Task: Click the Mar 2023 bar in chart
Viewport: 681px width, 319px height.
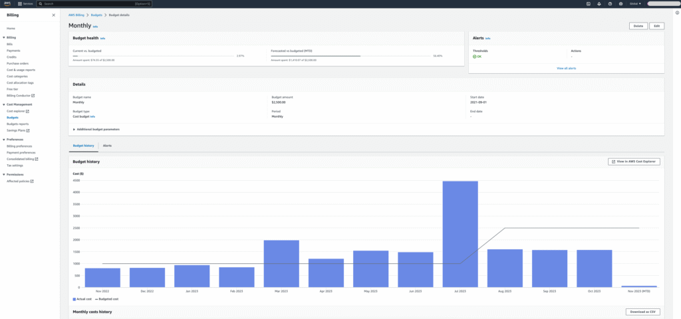Action: [x=281, y=263]
